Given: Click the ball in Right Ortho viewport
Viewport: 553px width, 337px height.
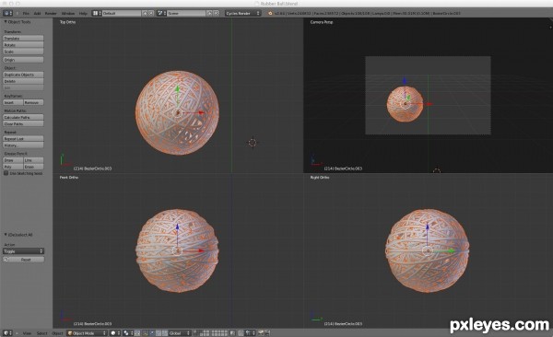Looking at the screenshot, I should click(427, 250).
